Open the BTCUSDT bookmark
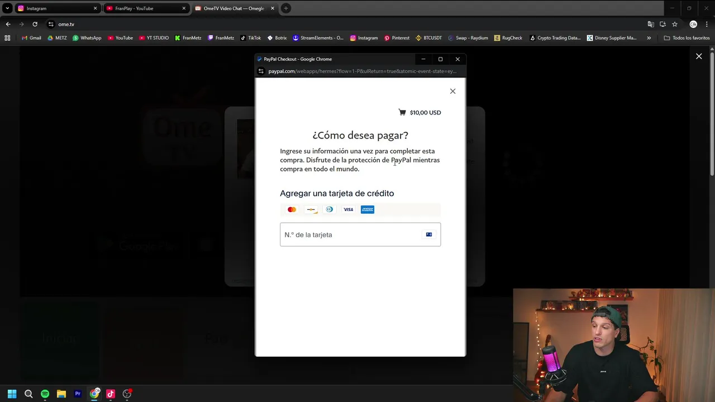The width and height of the screenshot is (715, 402). coord(429,38)
